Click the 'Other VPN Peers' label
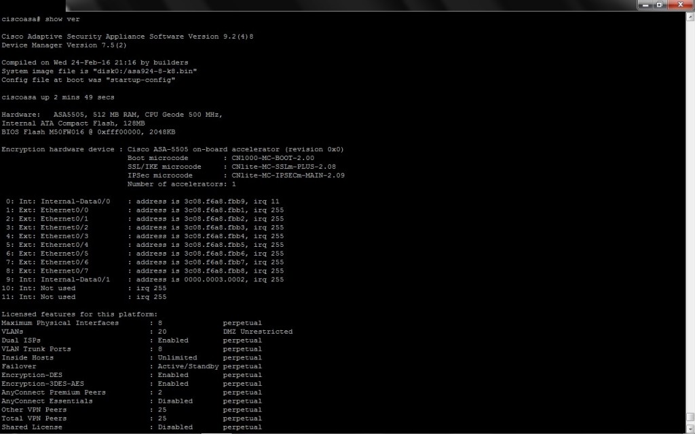This screenshot has height=434, width=695. point(34,410)
